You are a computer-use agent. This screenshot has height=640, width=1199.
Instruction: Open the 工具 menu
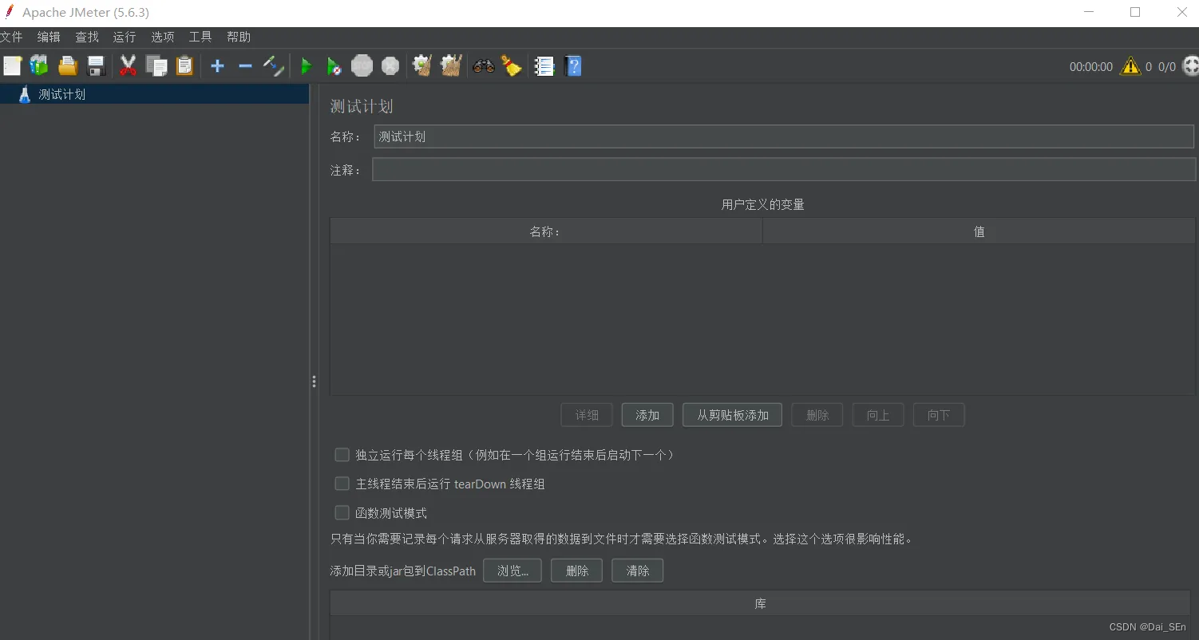click(200, 37)
